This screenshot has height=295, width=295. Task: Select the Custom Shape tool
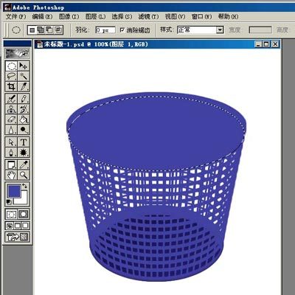coord(24,153)
